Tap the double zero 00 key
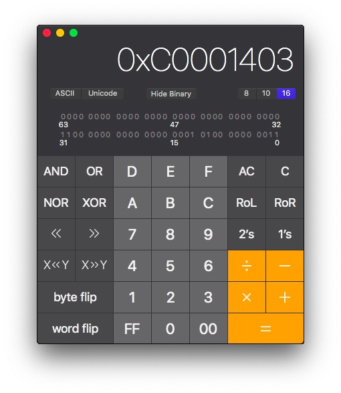The image size is (341, 393). (209, 328)
